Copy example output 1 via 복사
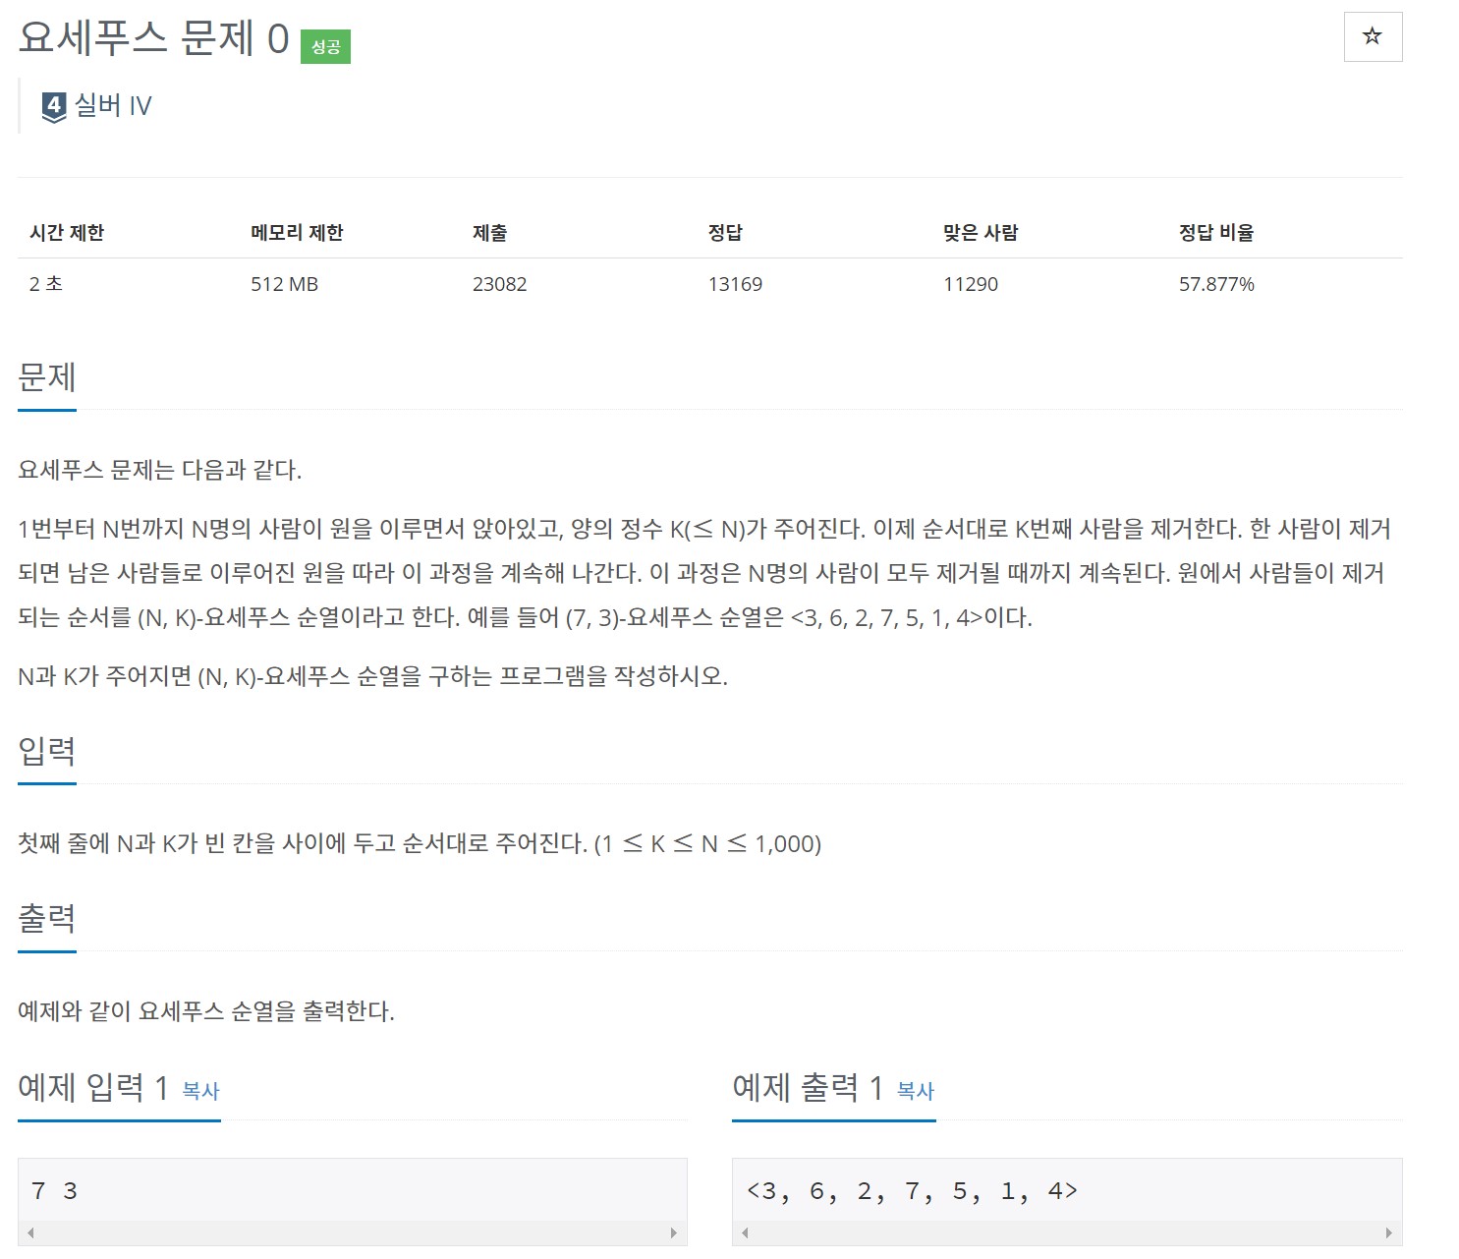The height and width of the screenshot is (1259, 1459). 916,1090
